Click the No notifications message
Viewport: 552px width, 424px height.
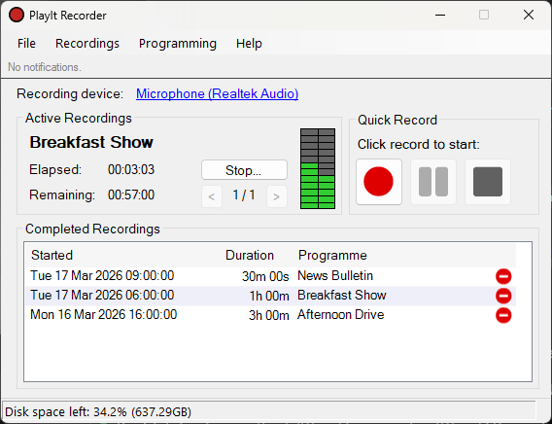click(45, 67)
